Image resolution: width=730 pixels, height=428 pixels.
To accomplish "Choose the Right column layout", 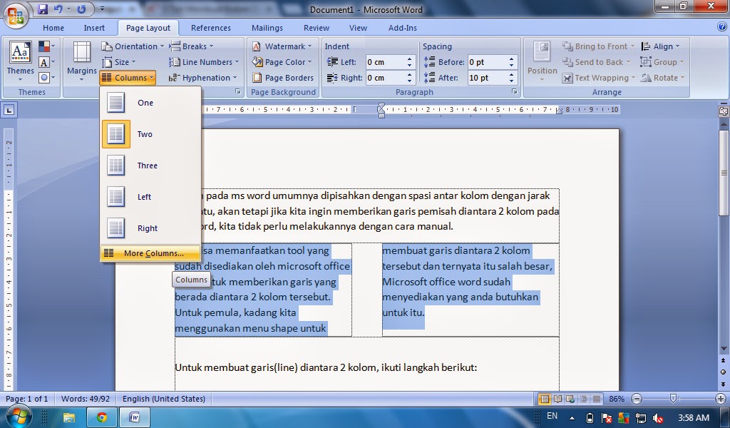I will 151,228.
